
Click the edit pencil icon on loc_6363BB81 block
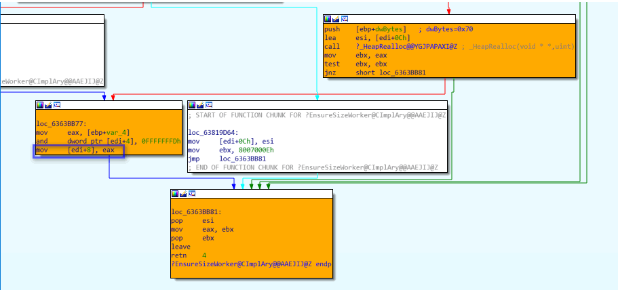(184, 194)
